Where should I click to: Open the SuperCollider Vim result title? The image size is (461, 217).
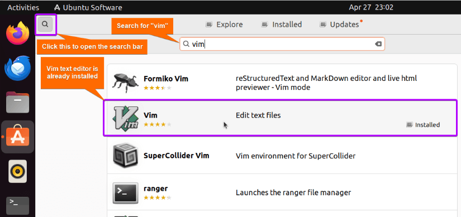click(x=176, y=155)
